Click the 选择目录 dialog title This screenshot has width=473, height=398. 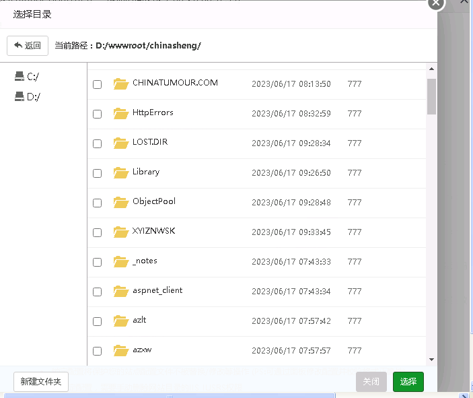[32, 14]
